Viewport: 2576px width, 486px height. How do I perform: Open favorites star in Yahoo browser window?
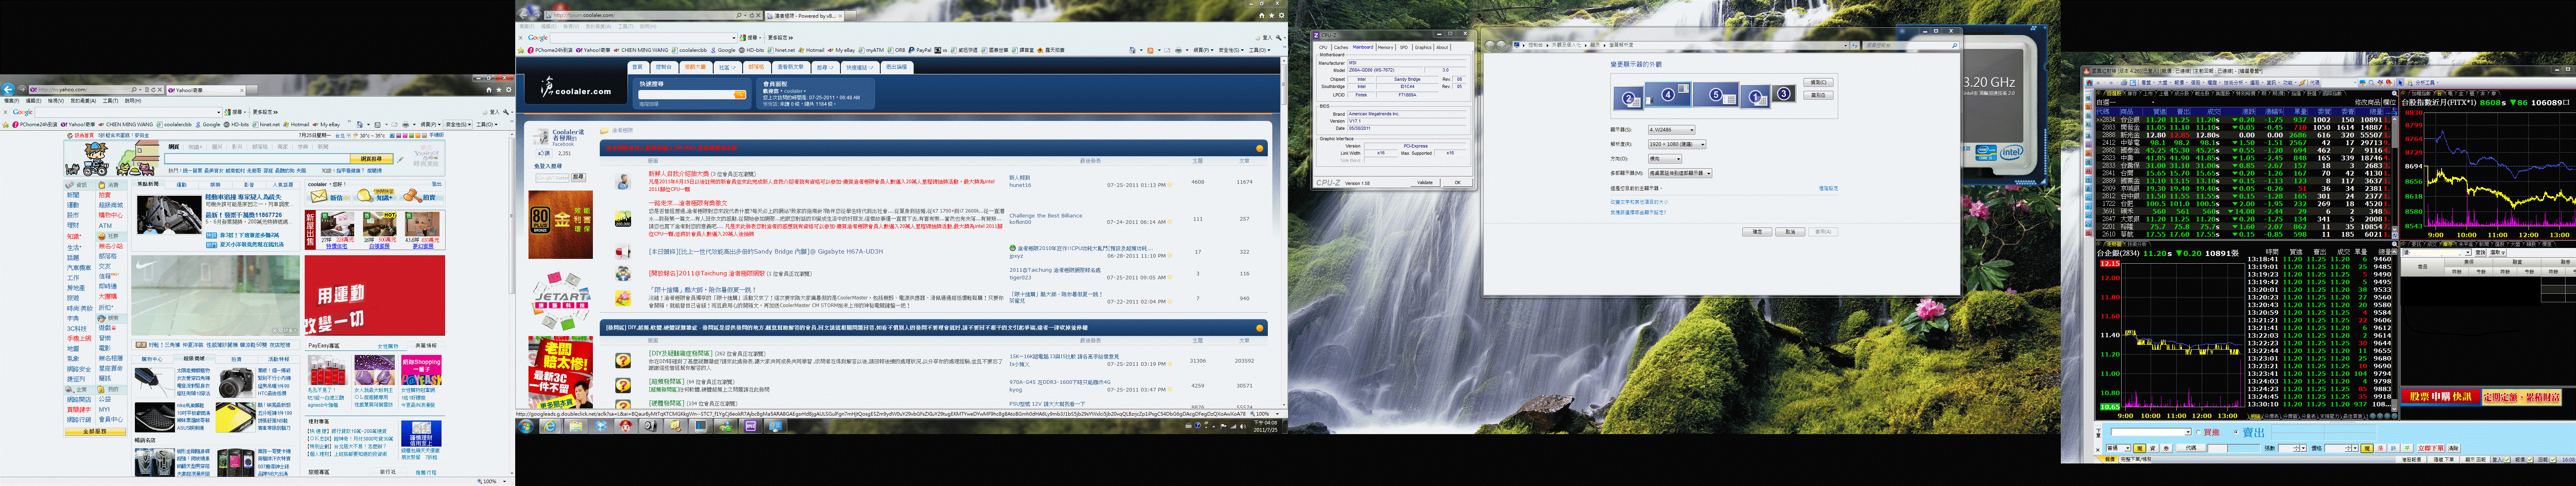499,90
